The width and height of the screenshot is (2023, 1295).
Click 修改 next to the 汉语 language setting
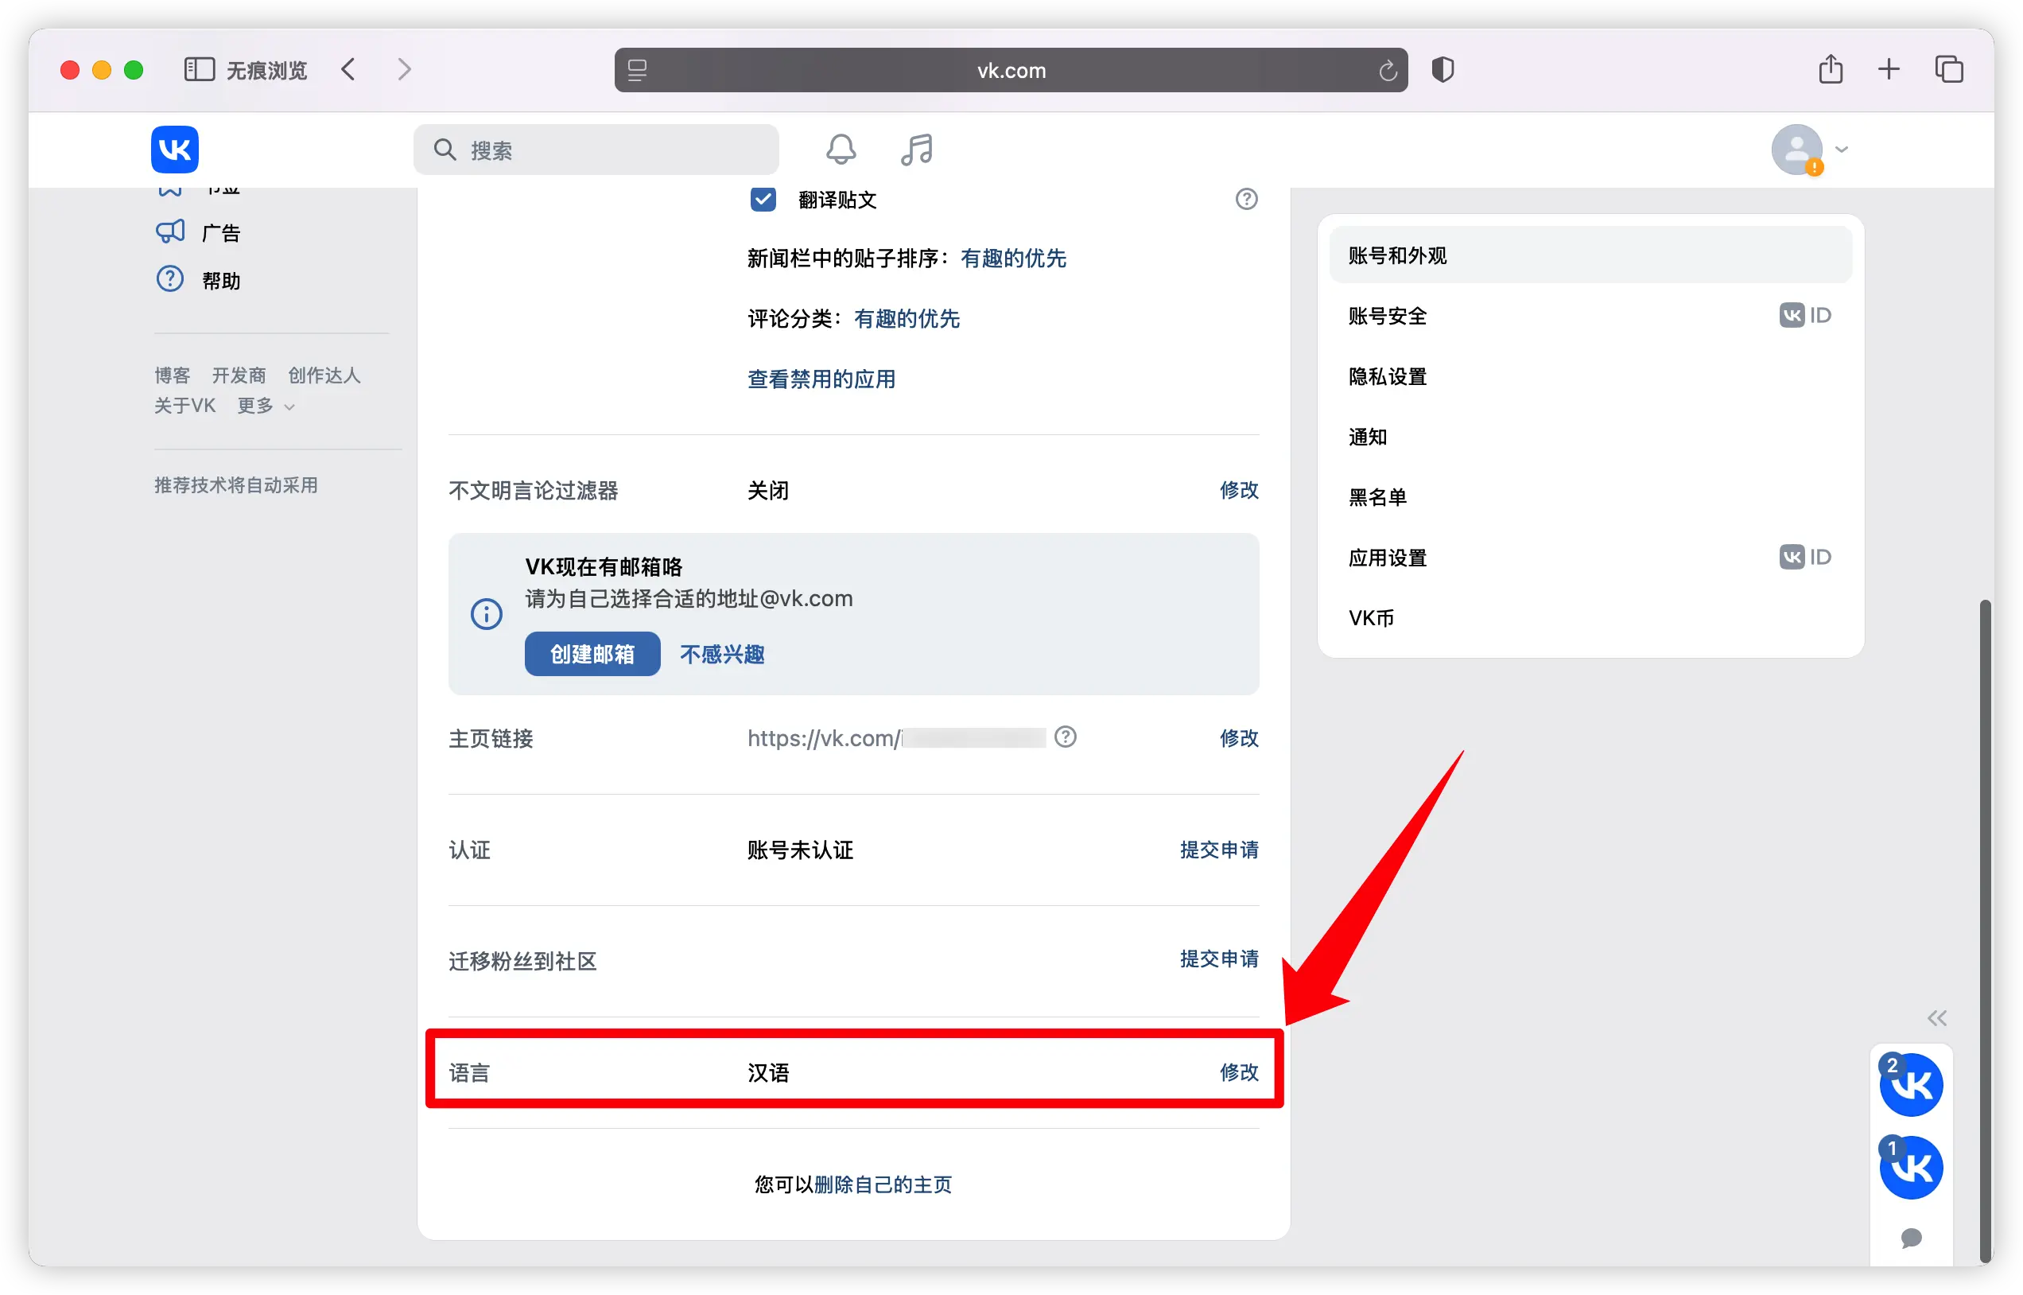(1238, 1071)
